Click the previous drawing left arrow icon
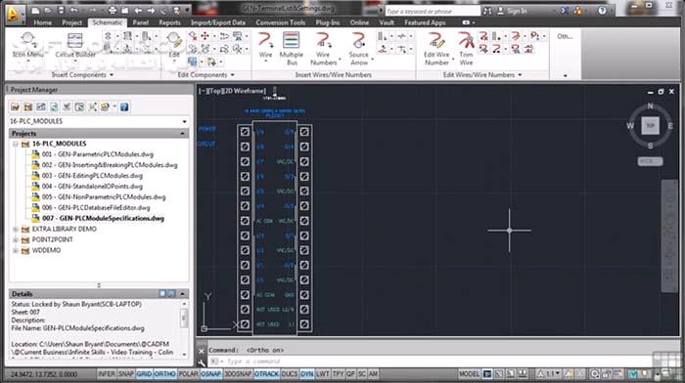This screenshot has width=685, height=383. [138, 11]
